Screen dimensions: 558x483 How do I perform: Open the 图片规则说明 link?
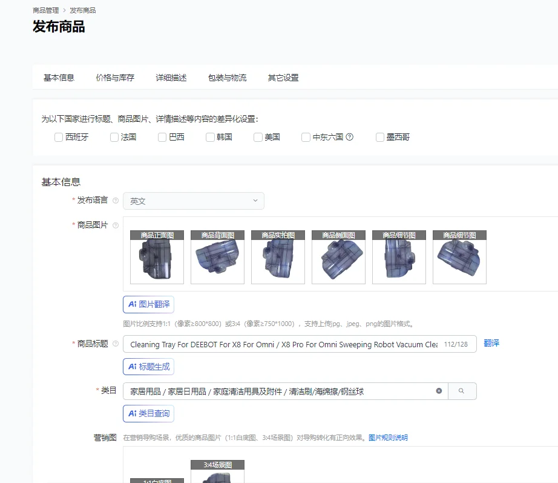point(388,437)
